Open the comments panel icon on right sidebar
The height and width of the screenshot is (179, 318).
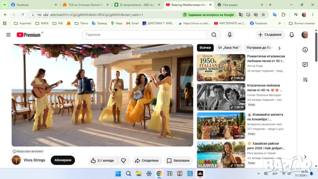tap(305, 65)
